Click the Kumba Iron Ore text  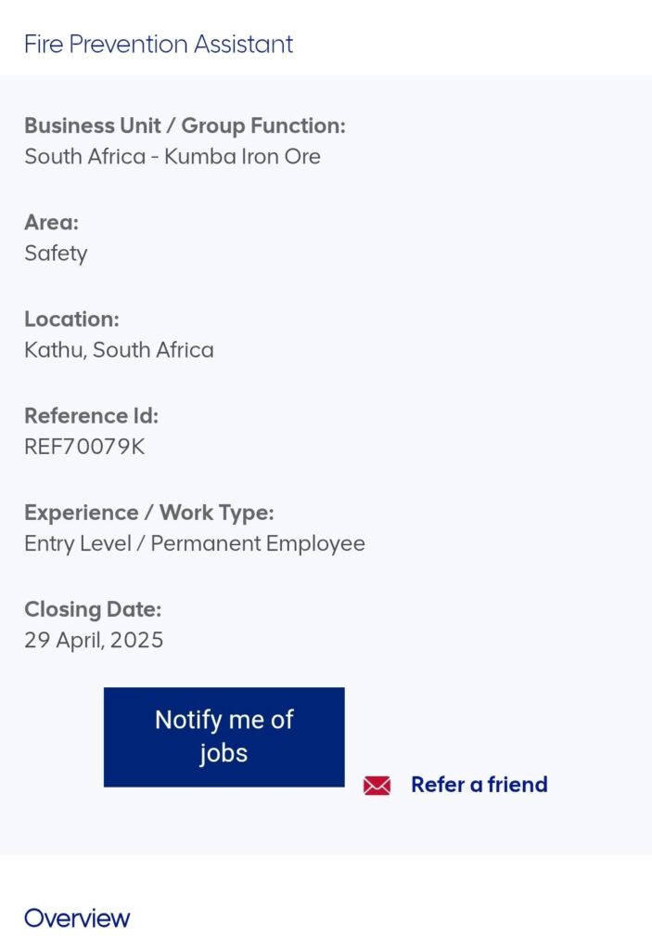242,156
